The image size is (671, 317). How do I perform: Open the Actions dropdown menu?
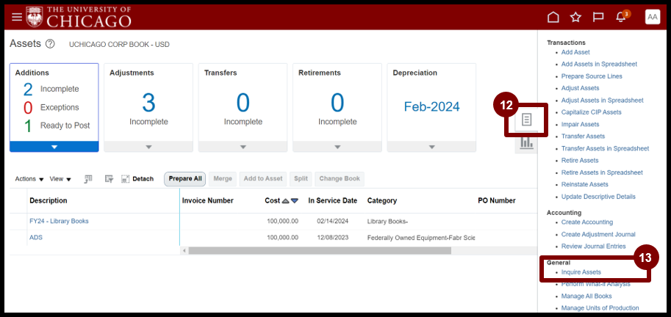coord(29,179)
